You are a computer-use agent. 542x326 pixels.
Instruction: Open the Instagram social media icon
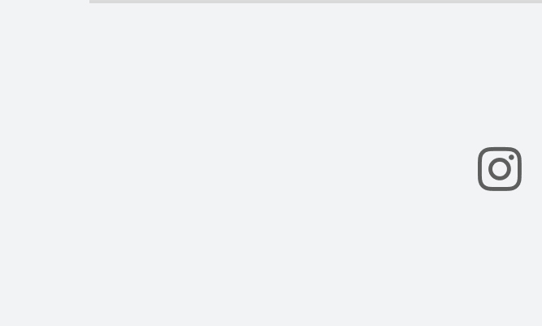point(500,169)
